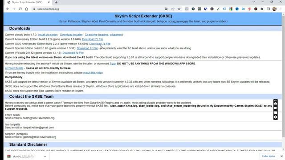The width and height of the screenshot is (285, 160).
Task: Click the first gray extension icon after the star
Action: point(187,9)
